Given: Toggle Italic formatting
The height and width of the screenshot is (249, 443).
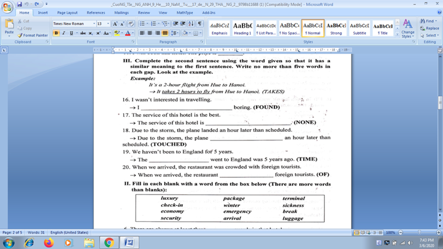Looking at the screenshot, I should point(64,33).
